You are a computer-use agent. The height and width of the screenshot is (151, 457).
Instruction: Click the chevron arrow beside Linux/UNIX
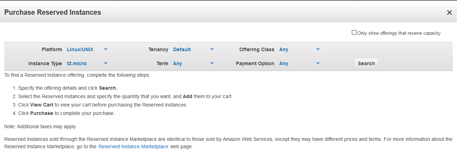tap(106, 49)
